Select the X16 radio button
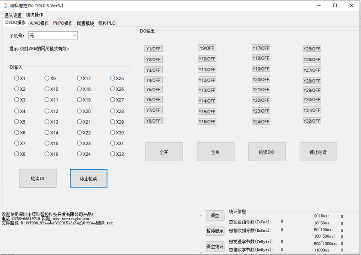361x255 pixels. [52, 154]
